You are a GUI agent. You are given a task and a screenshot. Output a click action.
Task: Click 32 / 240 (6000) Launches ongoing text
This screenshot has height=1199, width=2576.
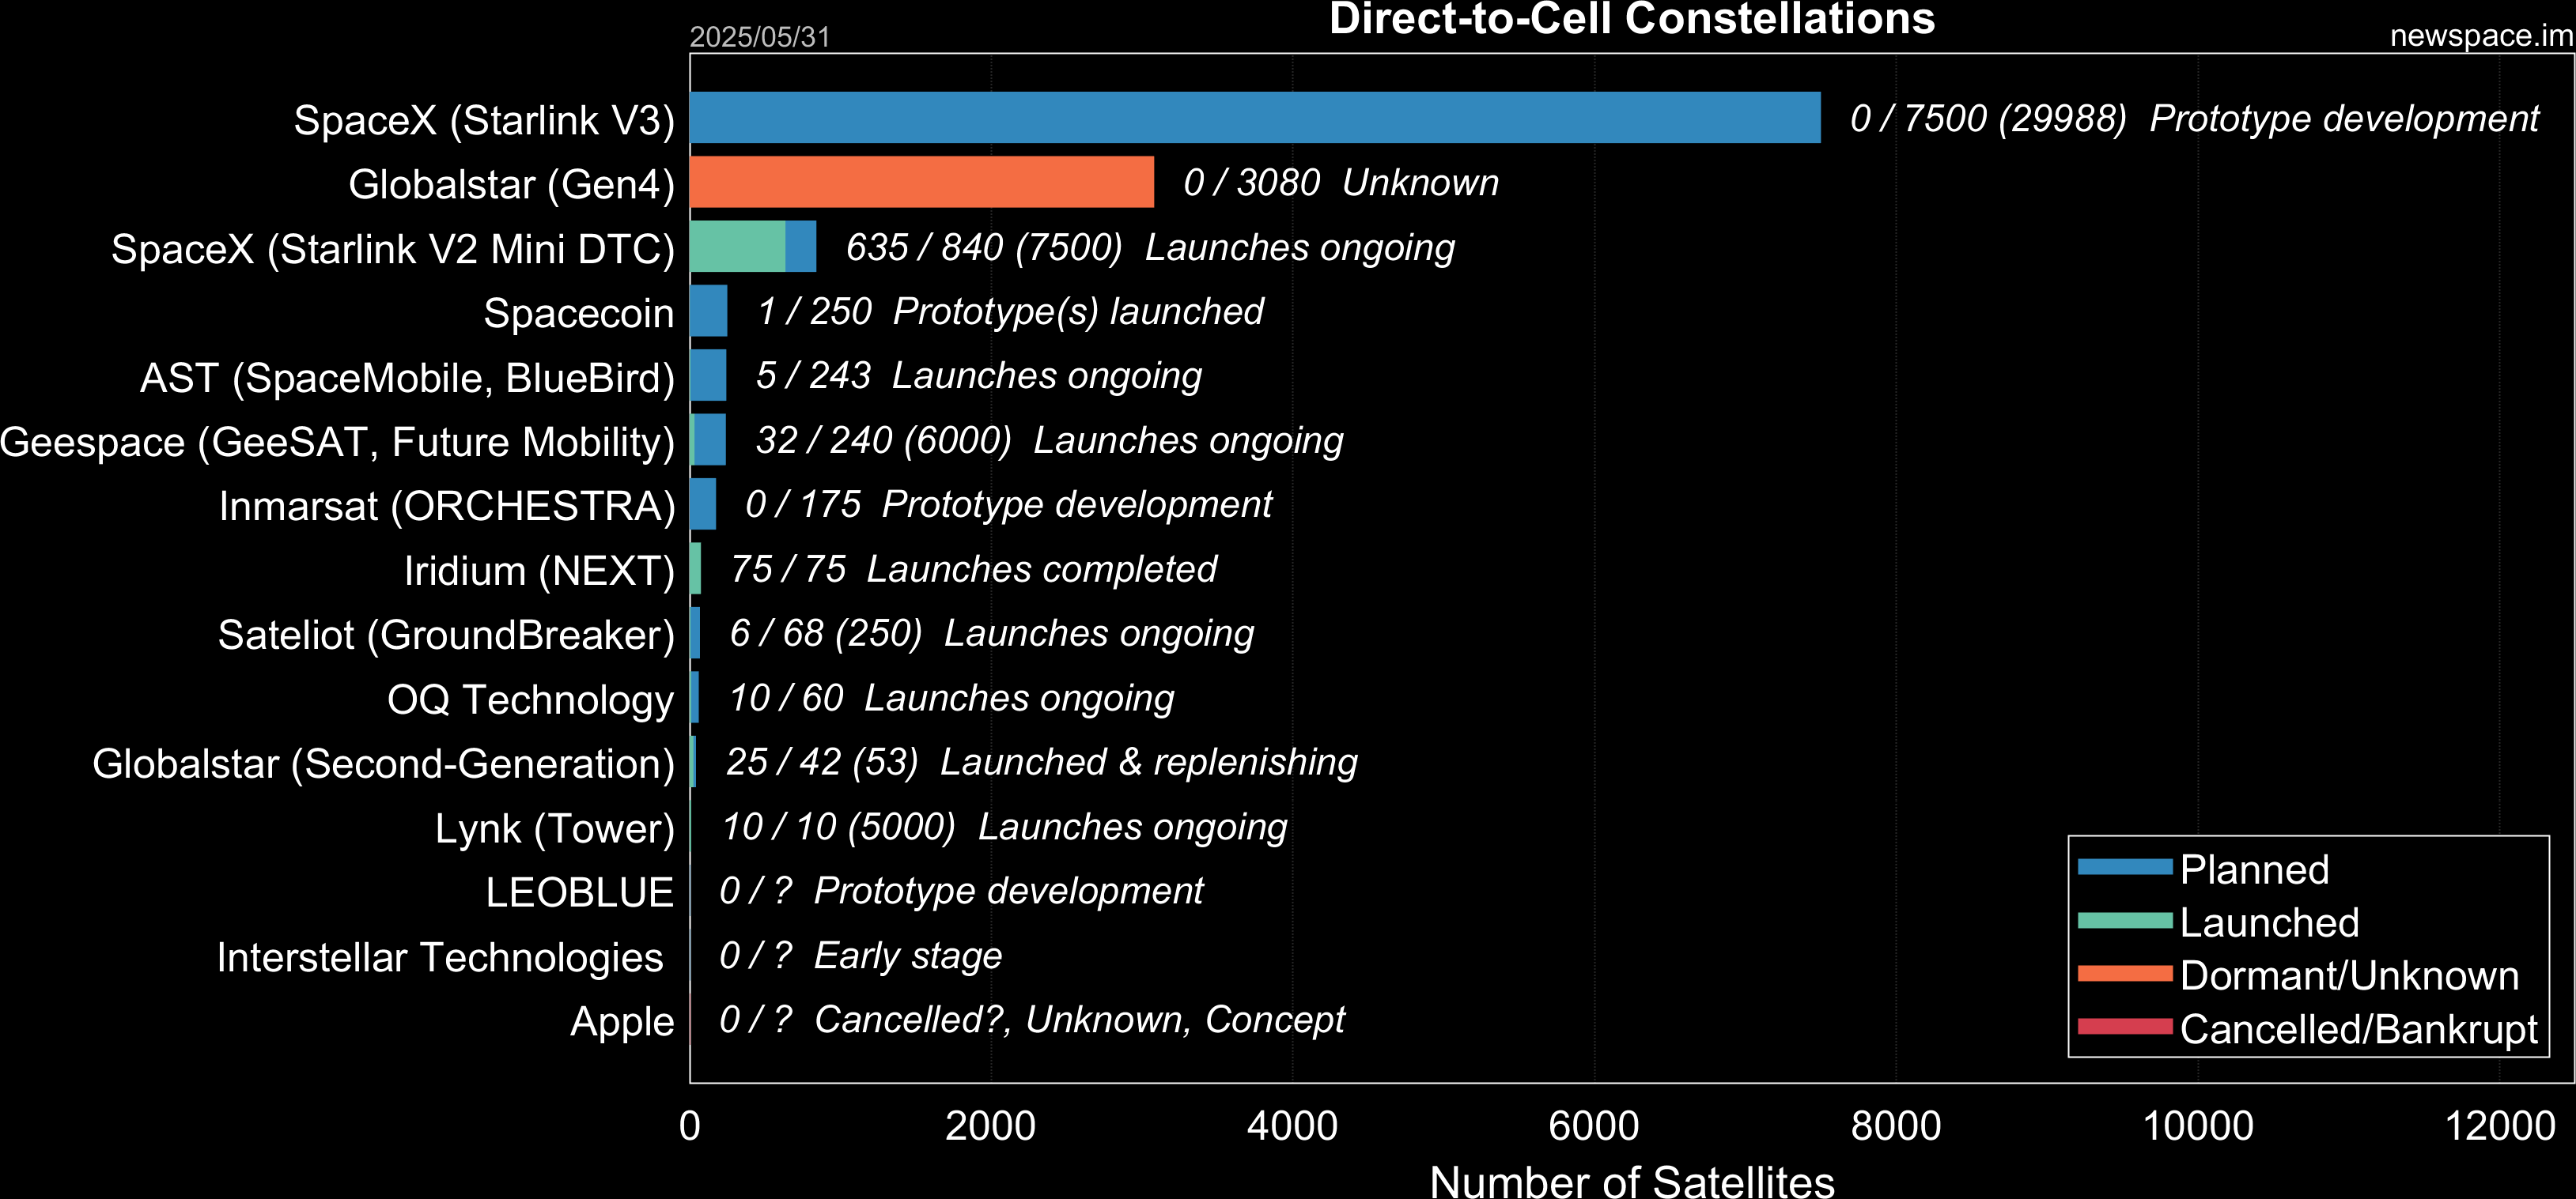click(1049, 440)
